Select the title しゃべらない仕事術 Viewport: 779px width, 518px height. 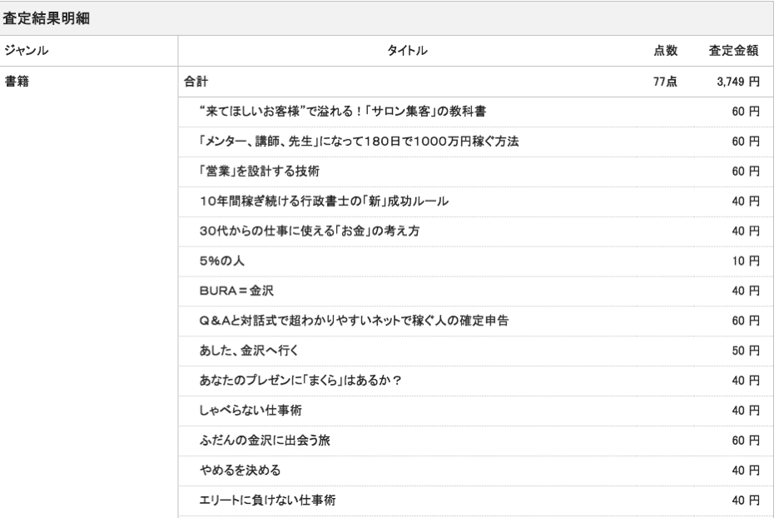(251, 410)
